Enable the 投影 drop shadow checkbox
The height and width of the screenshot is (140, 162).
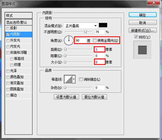(x=8, y=28)
